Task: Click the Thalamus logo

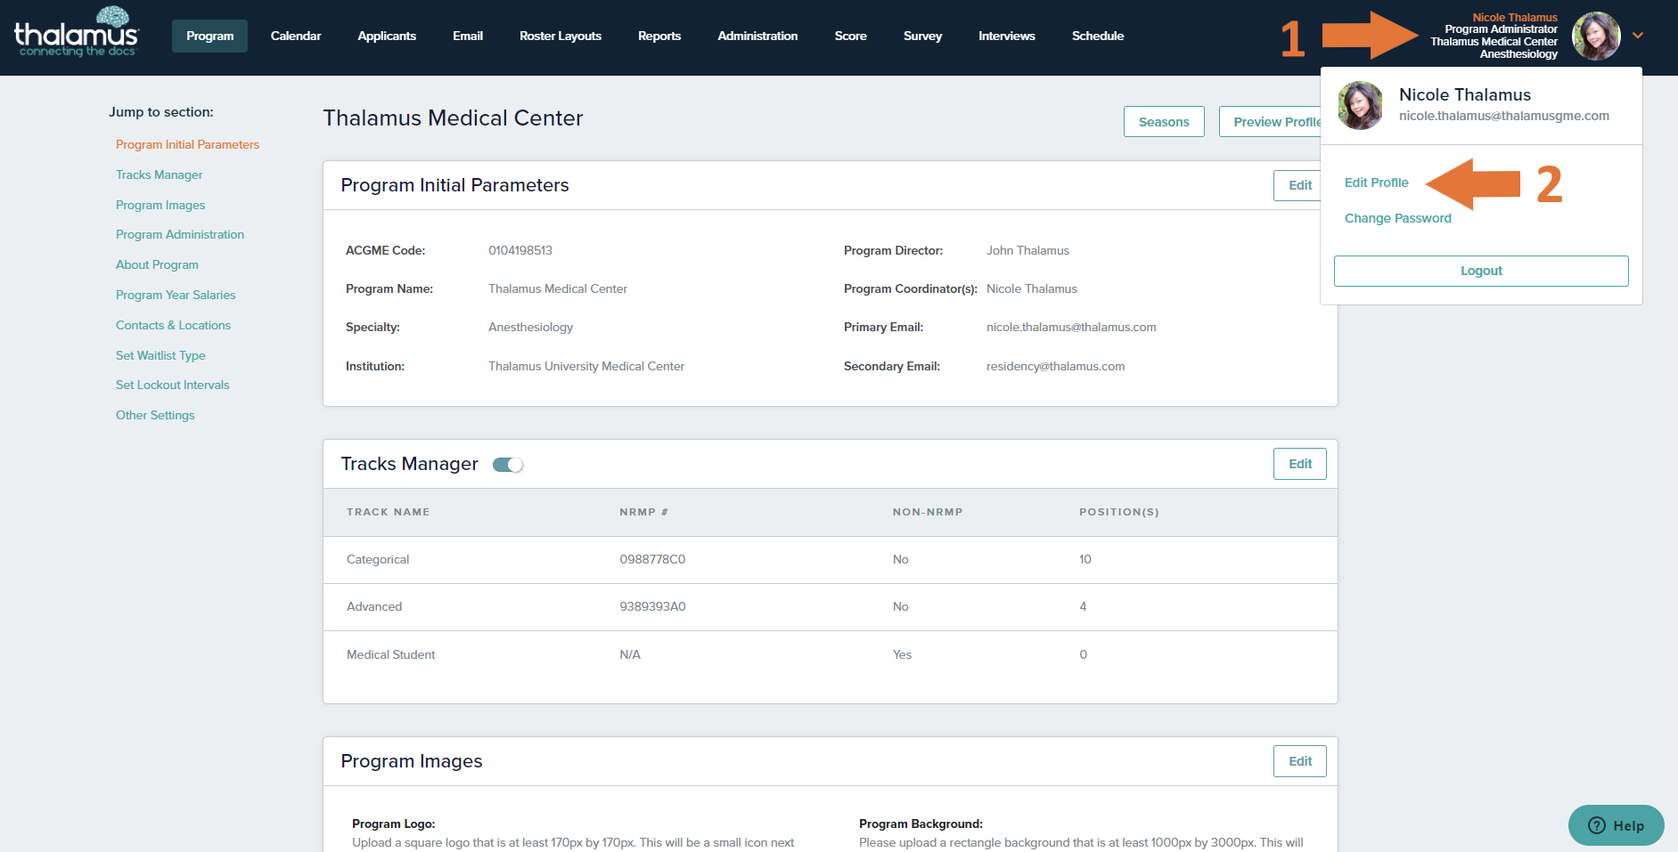Action: [x=77, y=33]
